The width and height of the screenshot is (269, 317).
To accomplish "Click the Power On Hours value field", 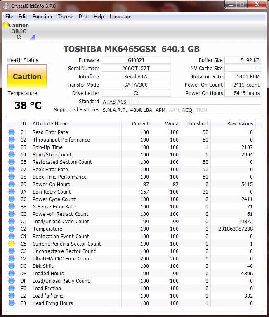I will click(243, 93).
